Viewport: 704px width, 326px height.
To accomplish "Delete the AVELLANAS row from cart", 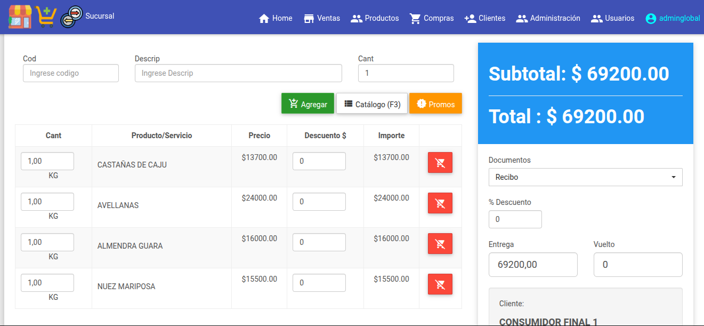I will [x=440, y=203].
